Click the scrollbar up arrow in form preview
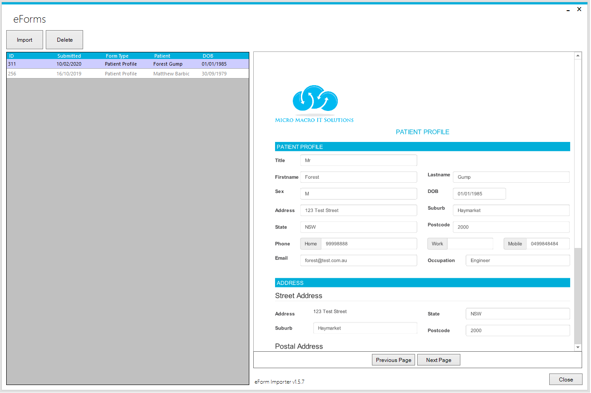This screenshot has width=591, height=393. tap(578, 56)
